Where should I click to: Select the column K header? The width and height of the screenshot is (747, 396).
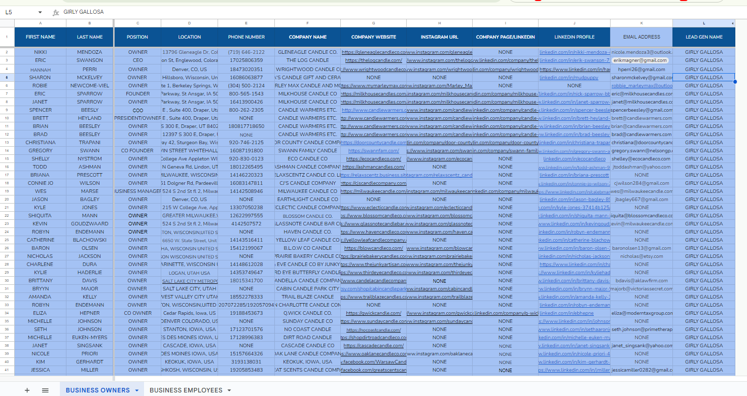(x=642, y=23)
